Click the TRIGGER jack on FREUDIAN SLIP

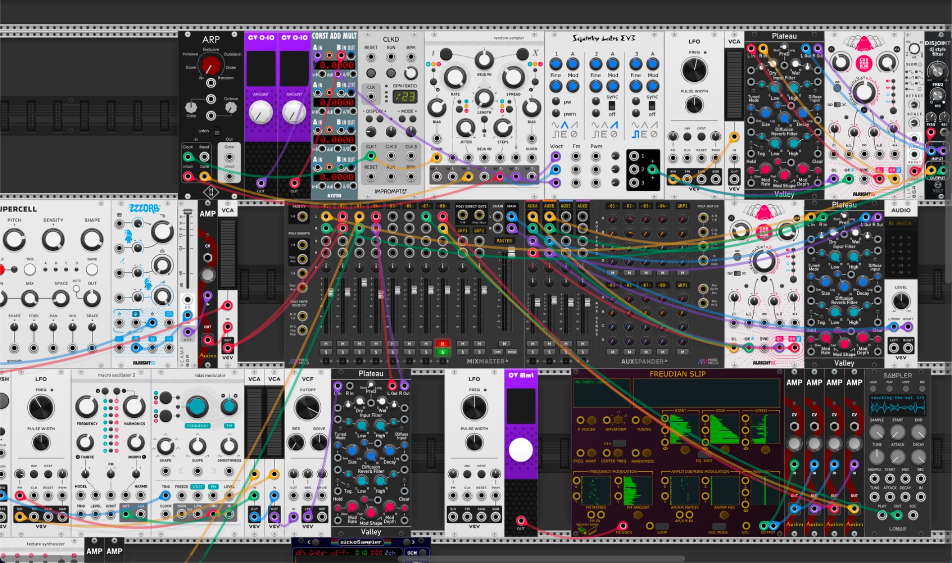(623, 526)
